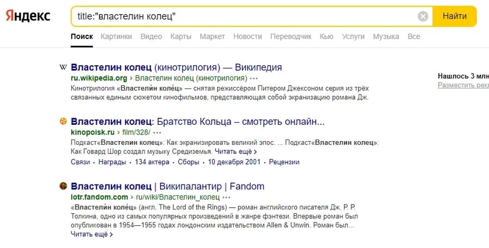Switch to the Картинки tab
This screenshot has width=489, height=248.
[x=116, y=36]
